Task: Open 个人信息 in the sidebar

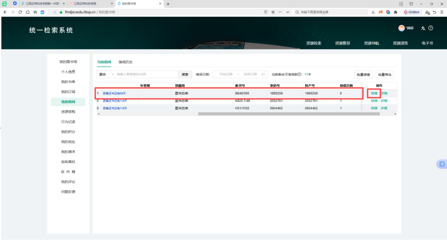Action: point(68,72)
